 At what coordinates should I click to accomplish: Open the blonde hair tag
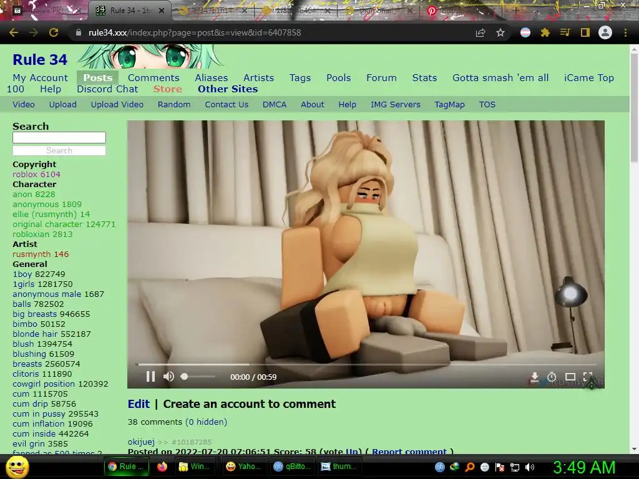[35, 334]
